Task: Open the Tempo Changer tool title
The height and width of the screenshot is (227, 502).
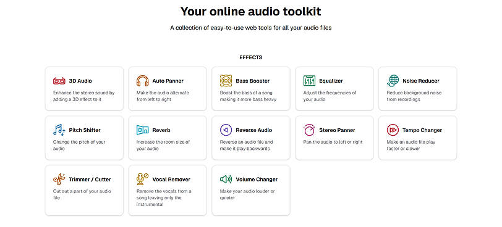Action: coord(422,130)
